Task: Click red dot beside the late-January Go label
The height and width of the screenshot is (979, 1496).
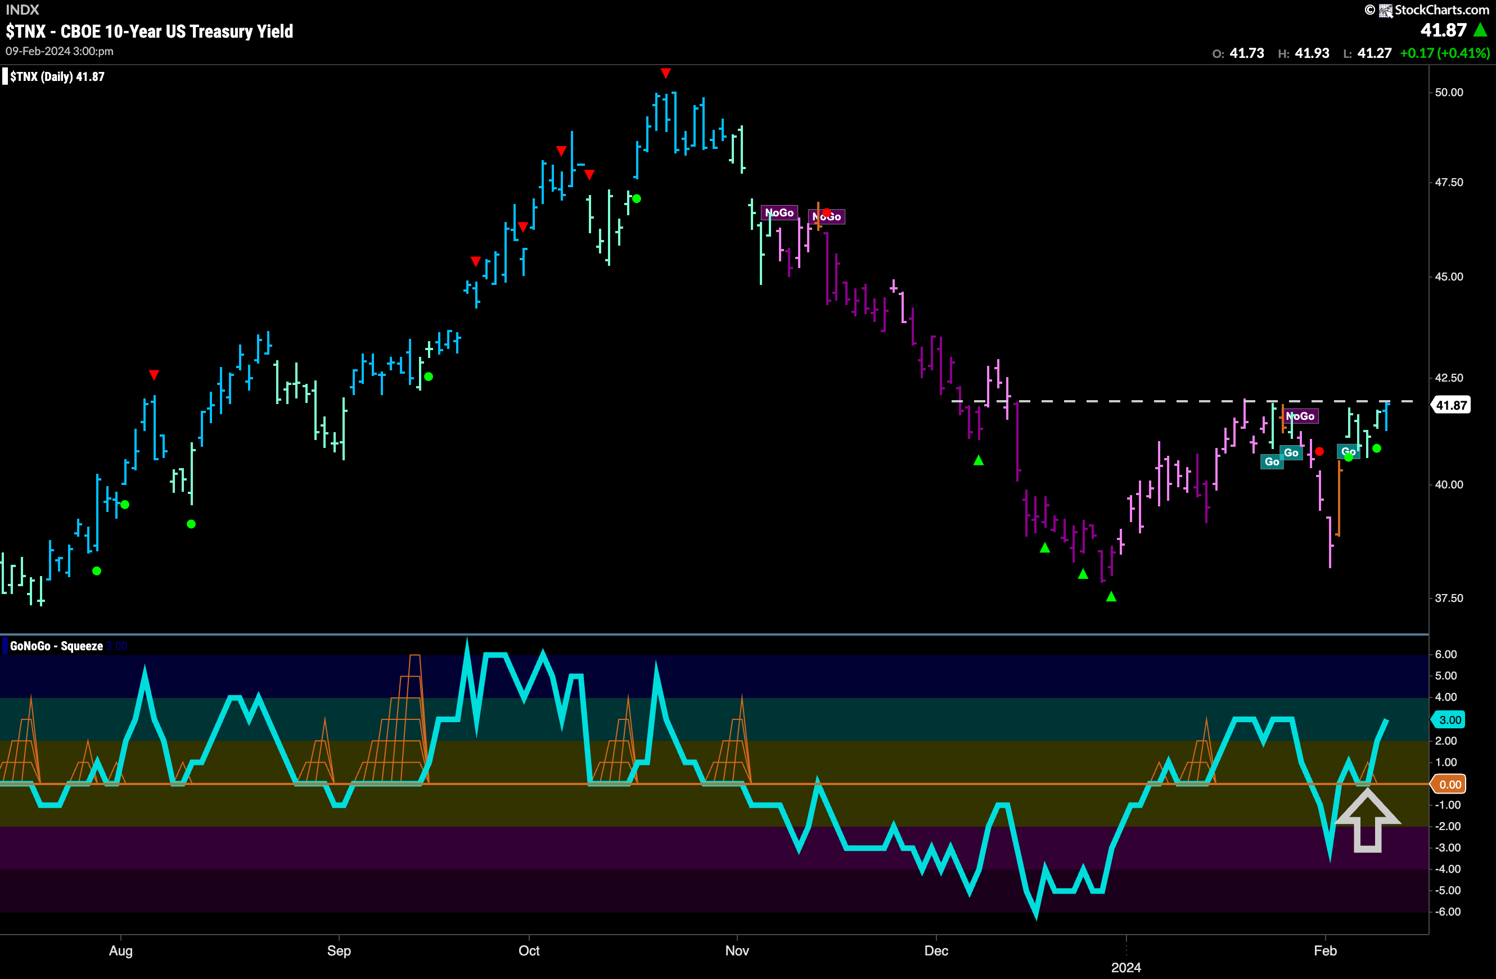Action: point(1319,451)
